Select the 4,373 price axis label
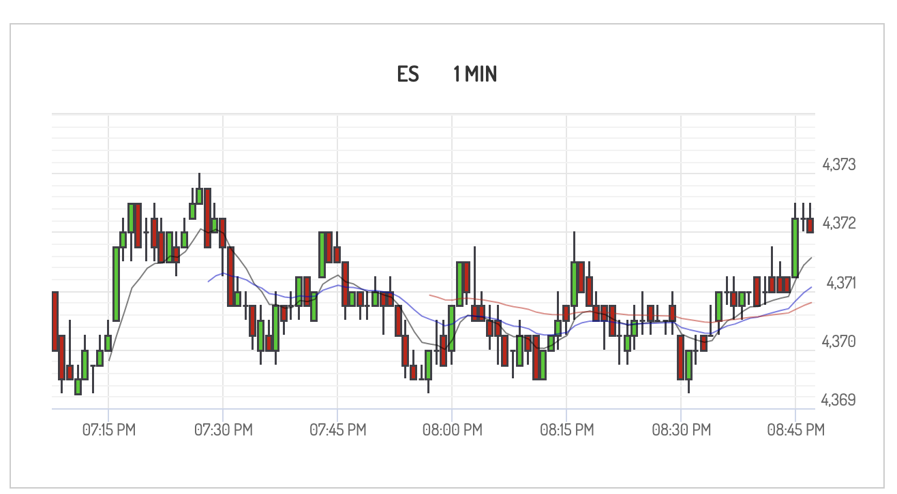 point(839,165)
